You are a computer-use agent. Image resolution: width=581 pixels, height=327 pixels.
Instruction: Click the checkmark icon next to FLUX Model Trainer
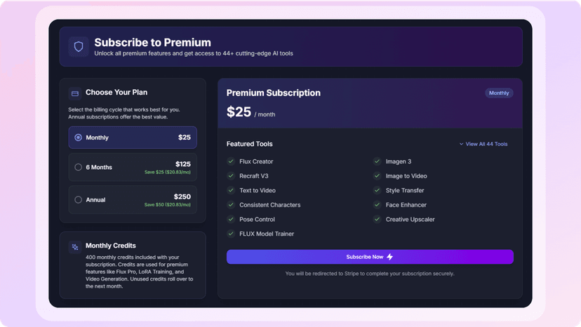[231, 234]
